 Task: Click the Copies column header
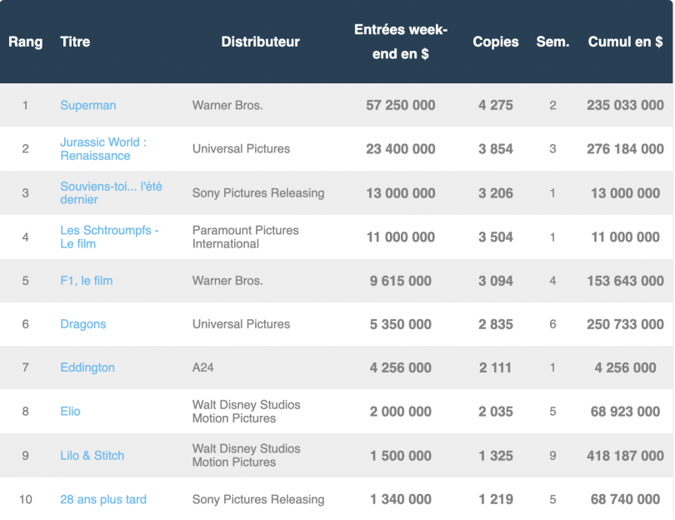click(496, 42)
